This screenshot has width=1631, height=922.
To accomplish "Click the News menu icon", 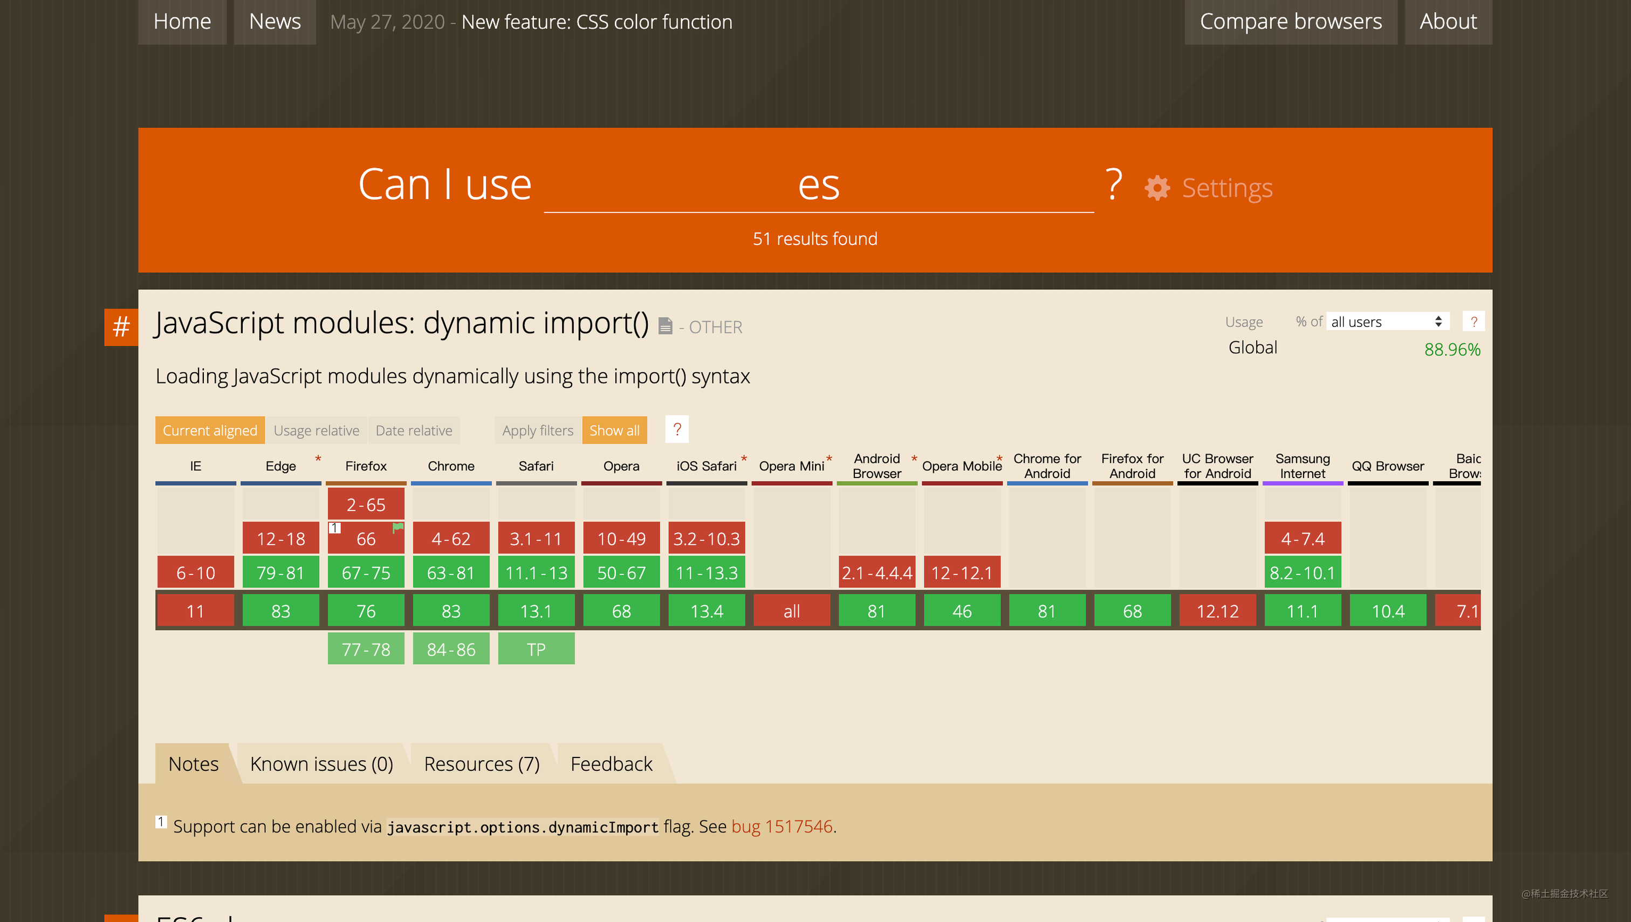I will pyautogui.click(x=275, y=21).
